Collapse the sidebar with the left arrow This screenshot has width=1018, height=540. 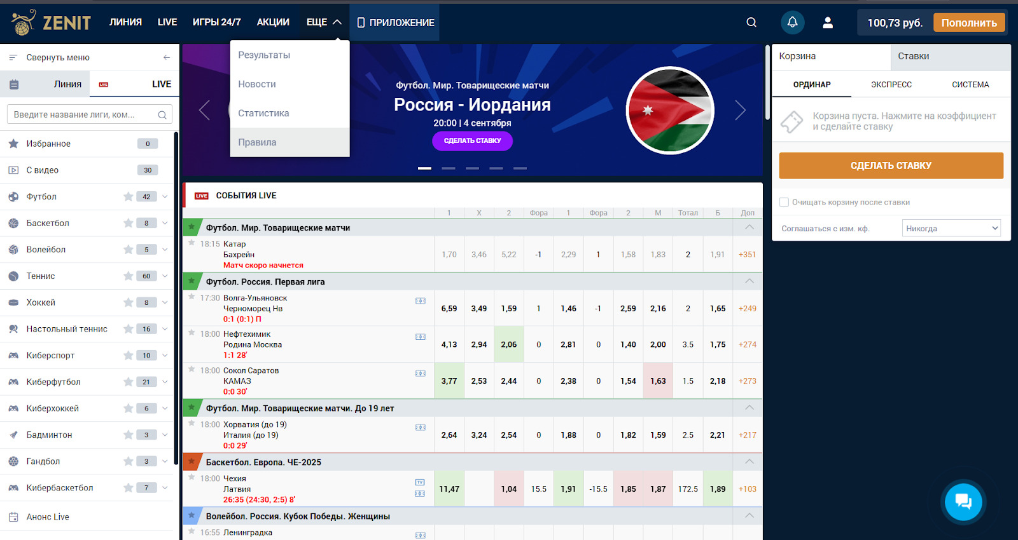(x=167, y=57)
